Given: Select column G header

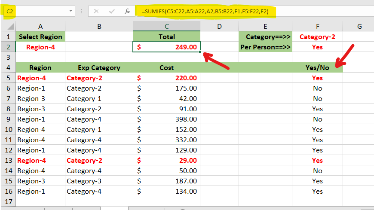Looking at the screenshot, I should click(359, 26).
